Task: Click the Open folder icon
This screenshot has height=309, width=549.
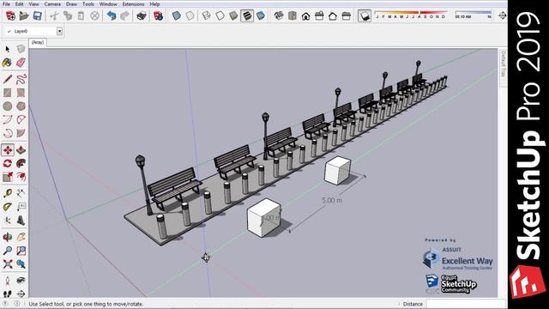Action: pos(24,15)
